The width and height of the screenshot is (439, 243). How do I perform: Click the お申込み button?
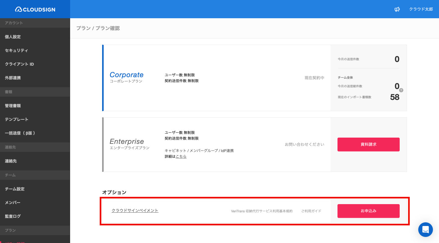pos(368,211)
